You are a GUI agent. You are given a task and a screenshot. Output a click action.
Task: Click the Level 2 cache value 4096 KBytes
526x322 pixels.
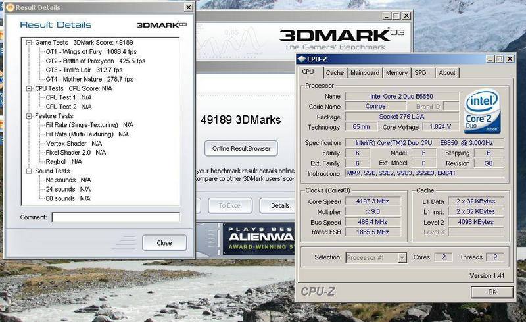[475, 222]
